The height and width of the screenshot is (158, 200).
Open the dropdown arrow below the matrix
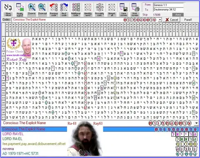click(x=196, y=123)
